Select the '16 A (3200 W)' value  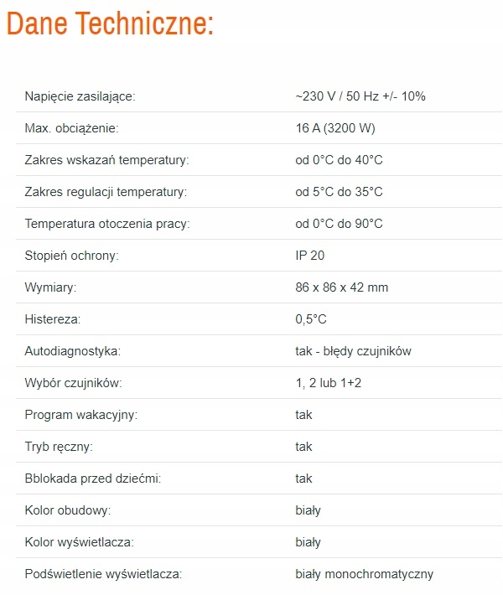point(334,128)
